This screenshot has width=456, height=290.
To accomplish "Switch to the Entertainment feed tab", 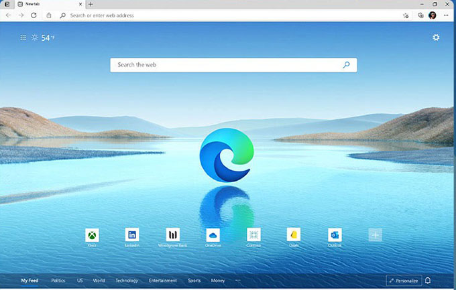I will 163,281.
